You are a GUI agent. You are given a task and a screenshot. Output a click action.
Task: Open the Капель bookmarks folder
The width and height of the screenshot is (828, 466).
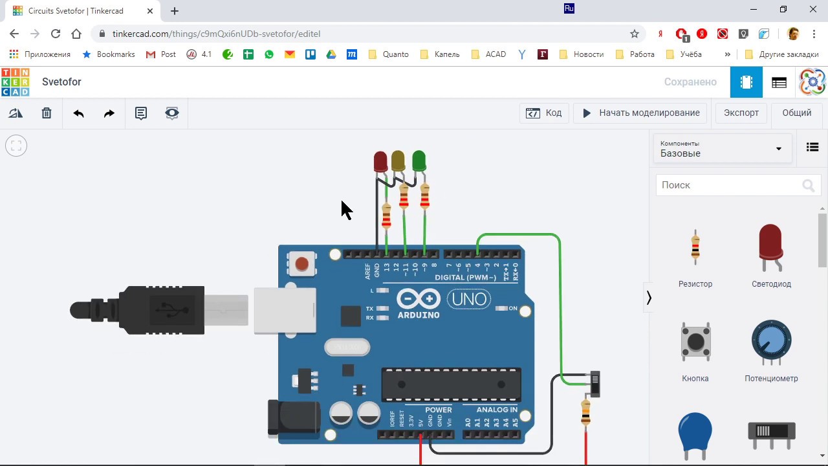(x=440, y=54)
